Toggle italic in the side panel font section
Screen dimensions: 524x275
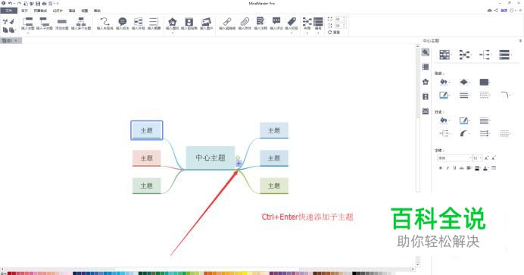coord(448,168)
